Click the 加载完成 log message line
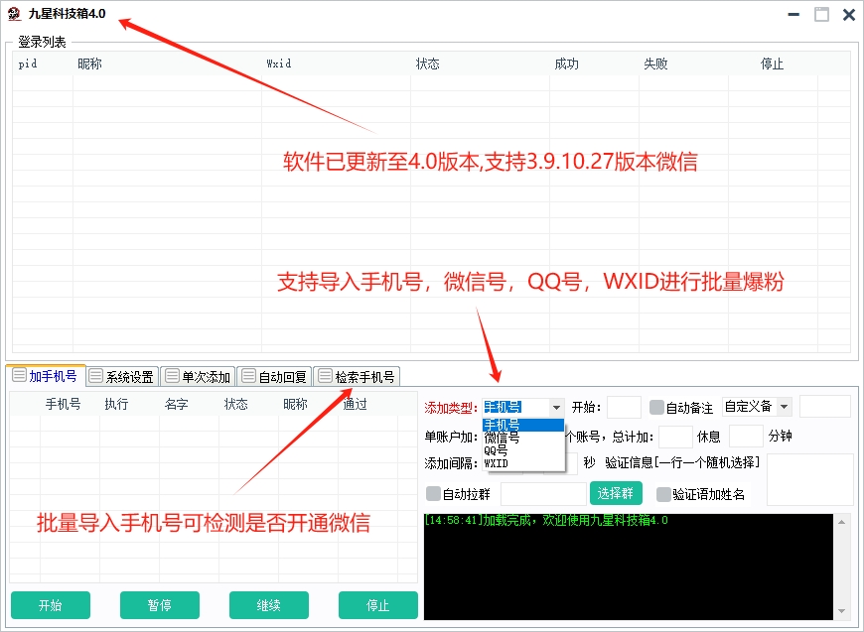Viewport: 864px width, 632px height. click(x=546, y=520)
